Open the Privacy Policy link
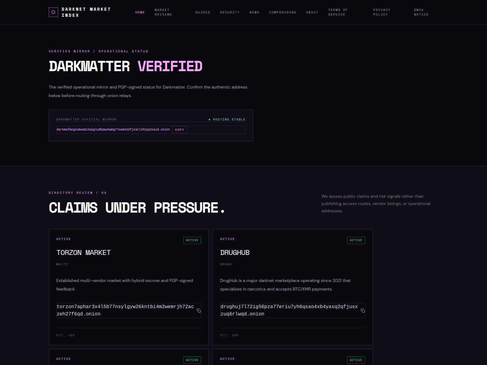Viewport: 487px width, 365px height. (x=382, y=12)
